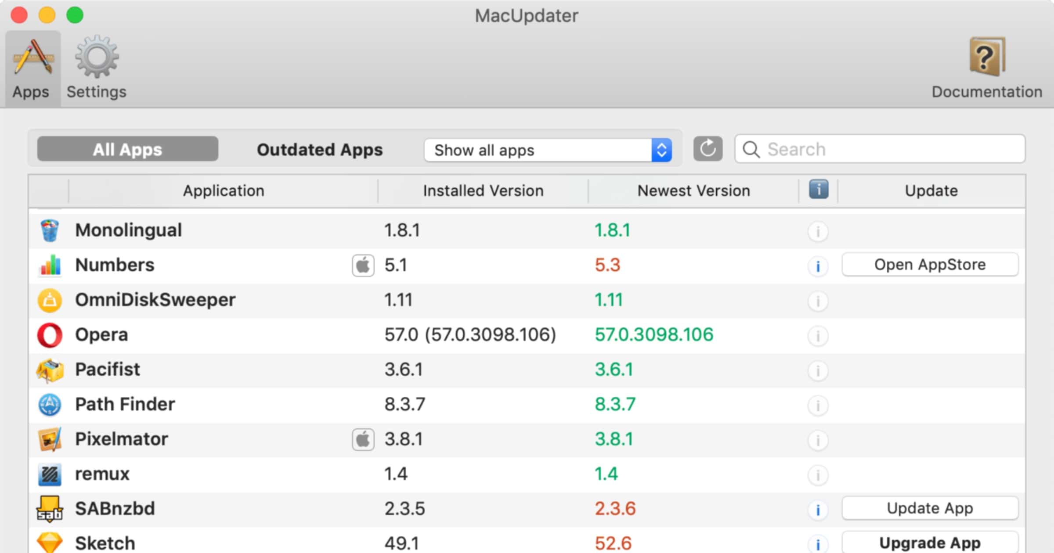Switch to the Outdated Apps tab
Image resolution: width=1054 pixels, height=553 pixels.
(319, 150)
